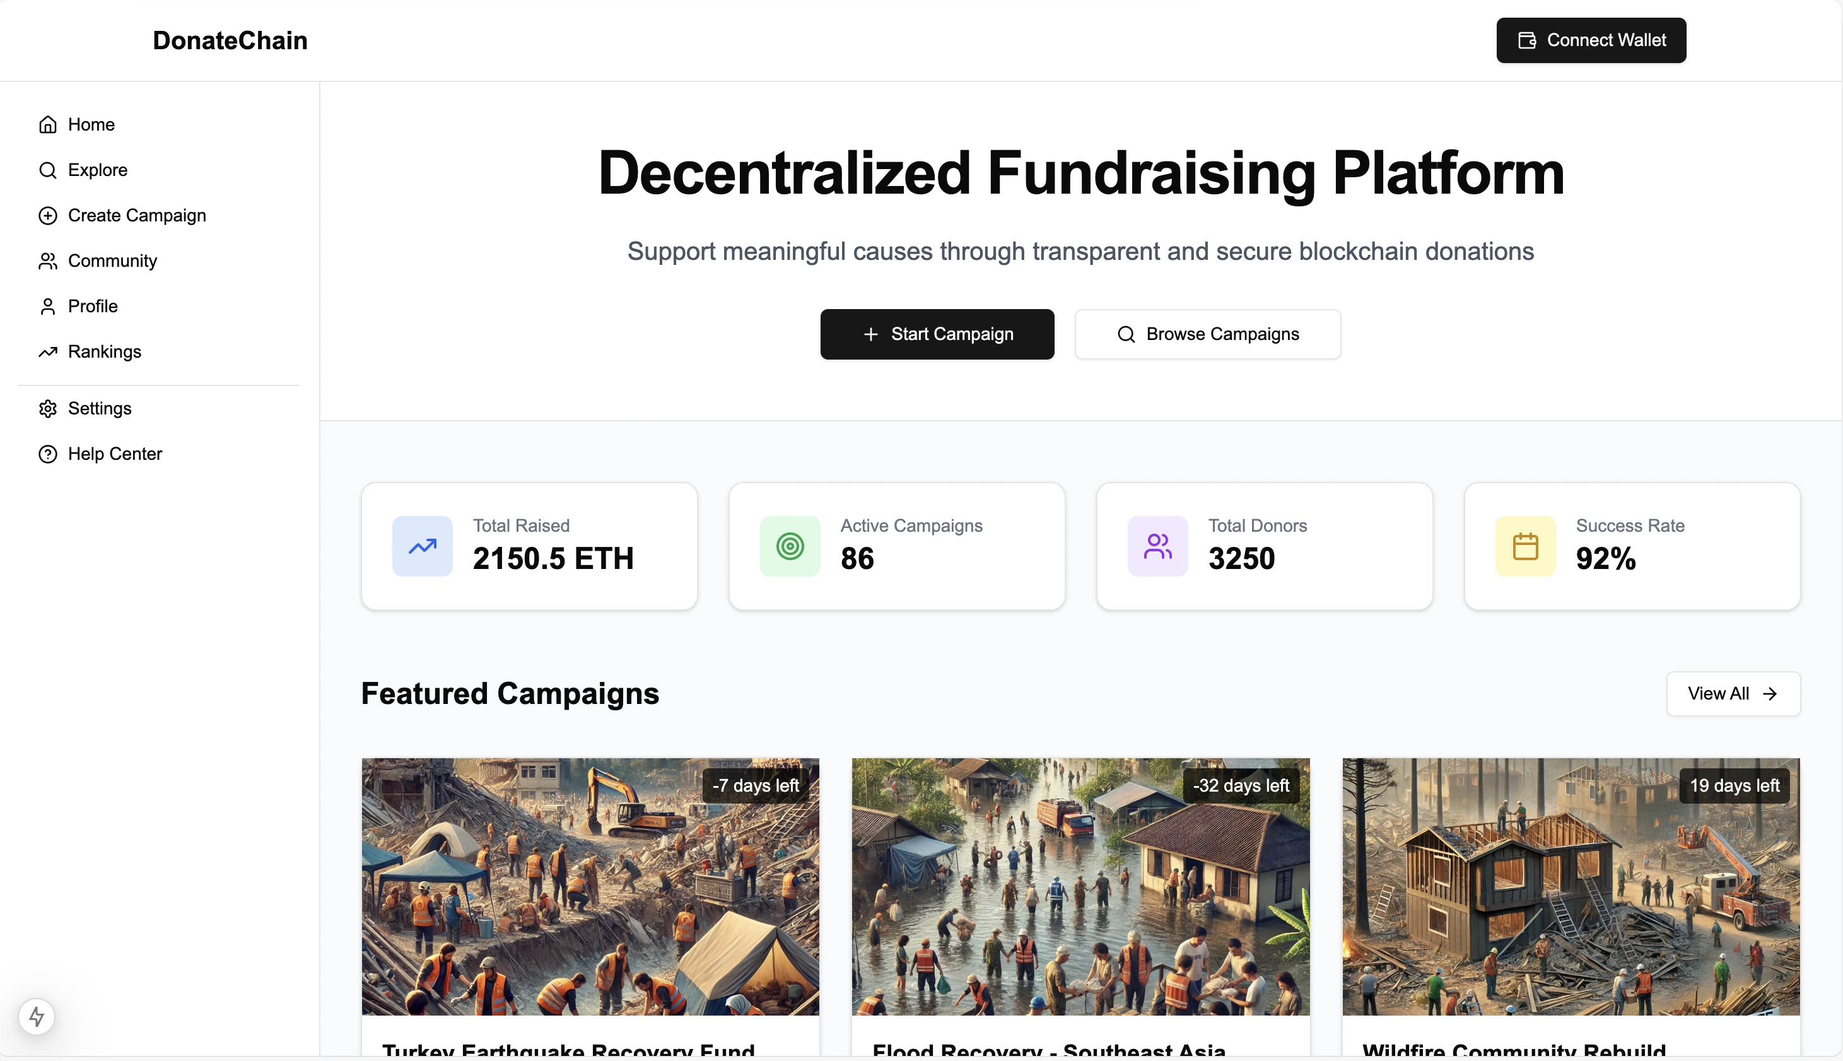Click the Active Campaigns target icon
This screenshot has height=1061, width=1843.
[790, 546]
